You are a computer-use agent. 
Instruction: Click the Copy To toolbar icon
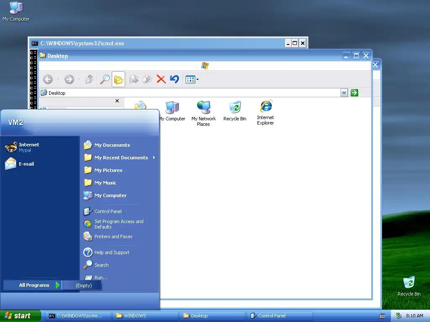[147, 79]
